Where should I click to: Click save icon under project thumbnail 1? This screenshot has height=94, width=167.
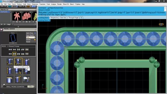[17, 22]
